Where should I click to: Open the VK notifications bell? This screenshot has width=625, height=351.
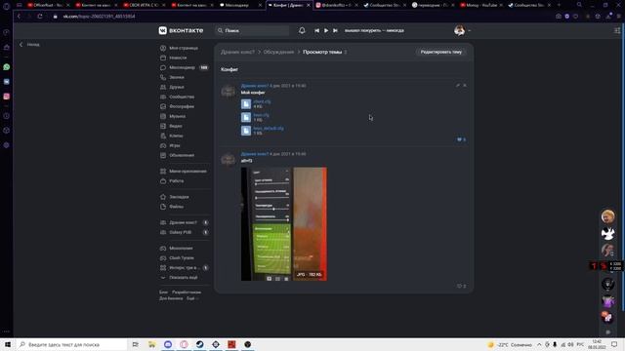302,30
